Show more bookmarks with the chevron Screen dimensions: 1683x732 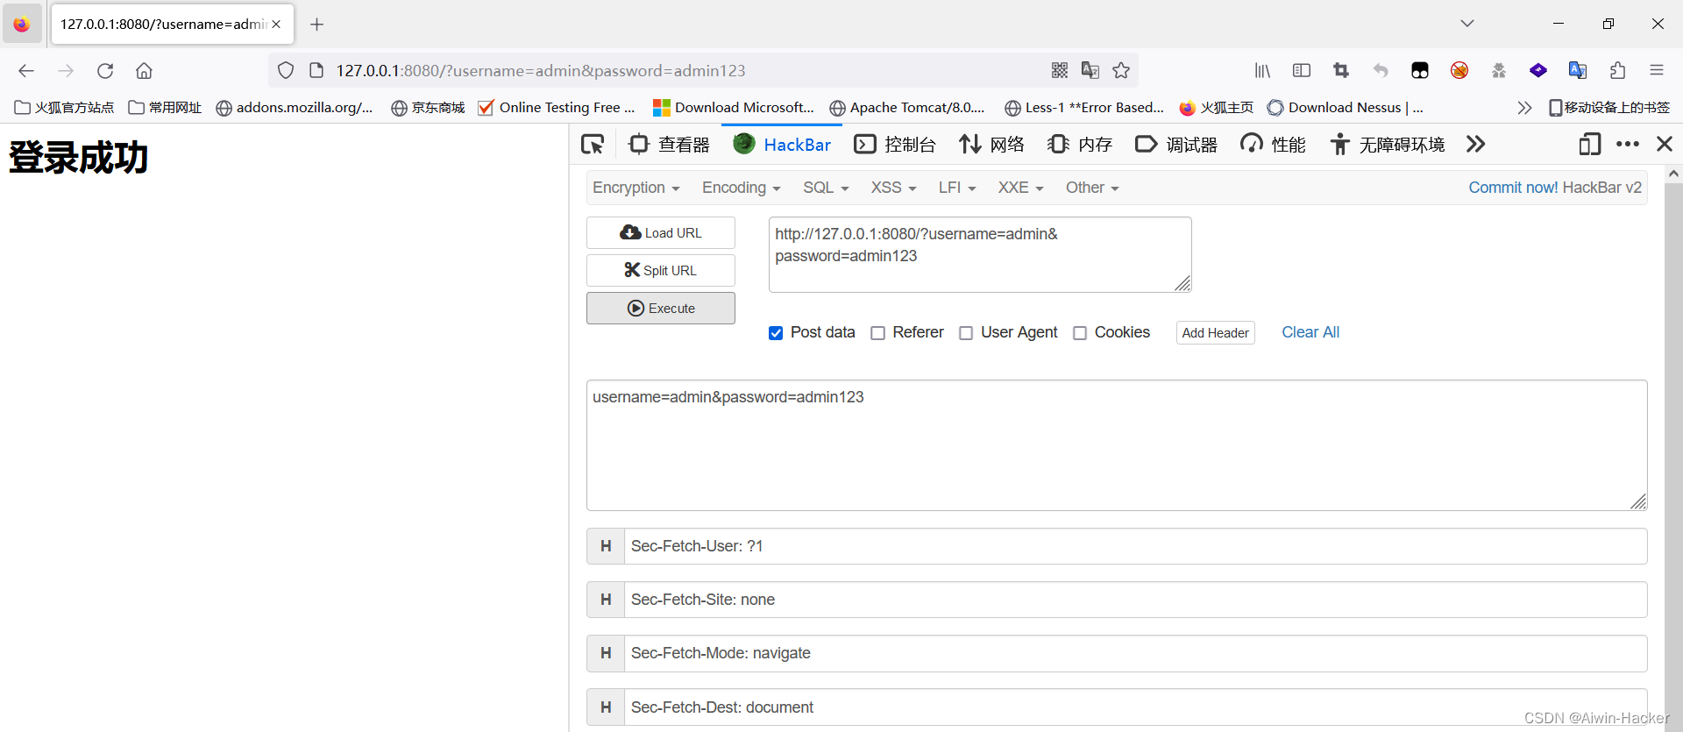coord(1524,107)
